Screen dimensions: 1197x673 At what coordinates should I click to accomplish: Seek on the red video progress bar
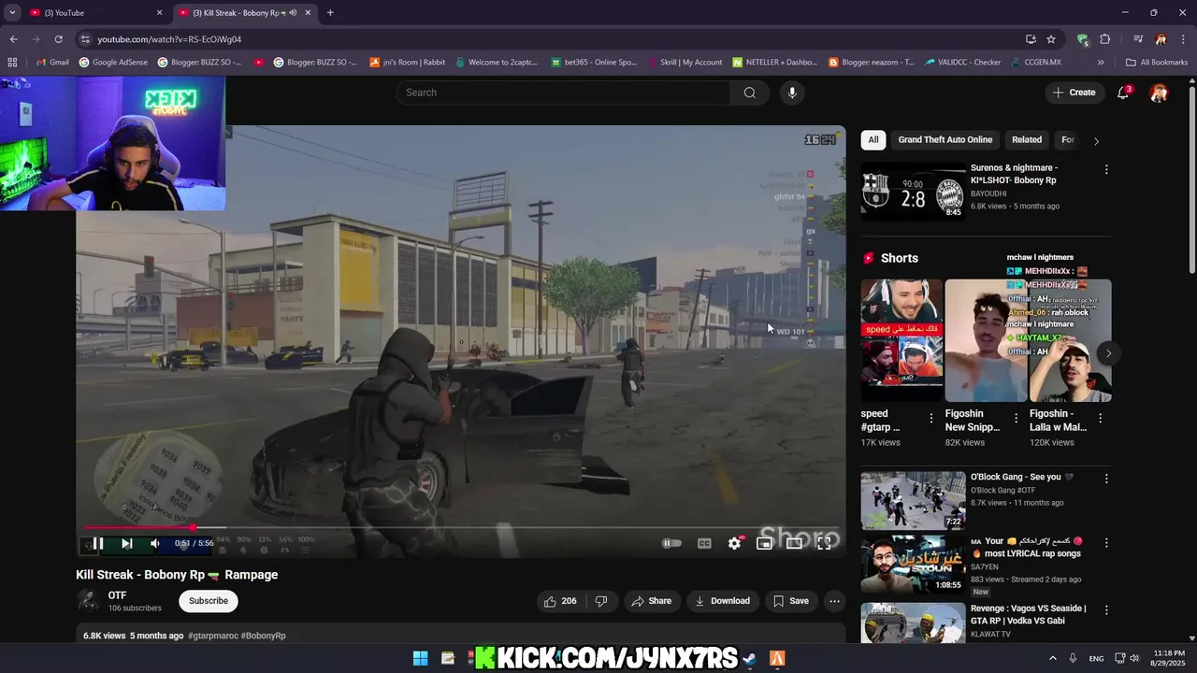460,528
